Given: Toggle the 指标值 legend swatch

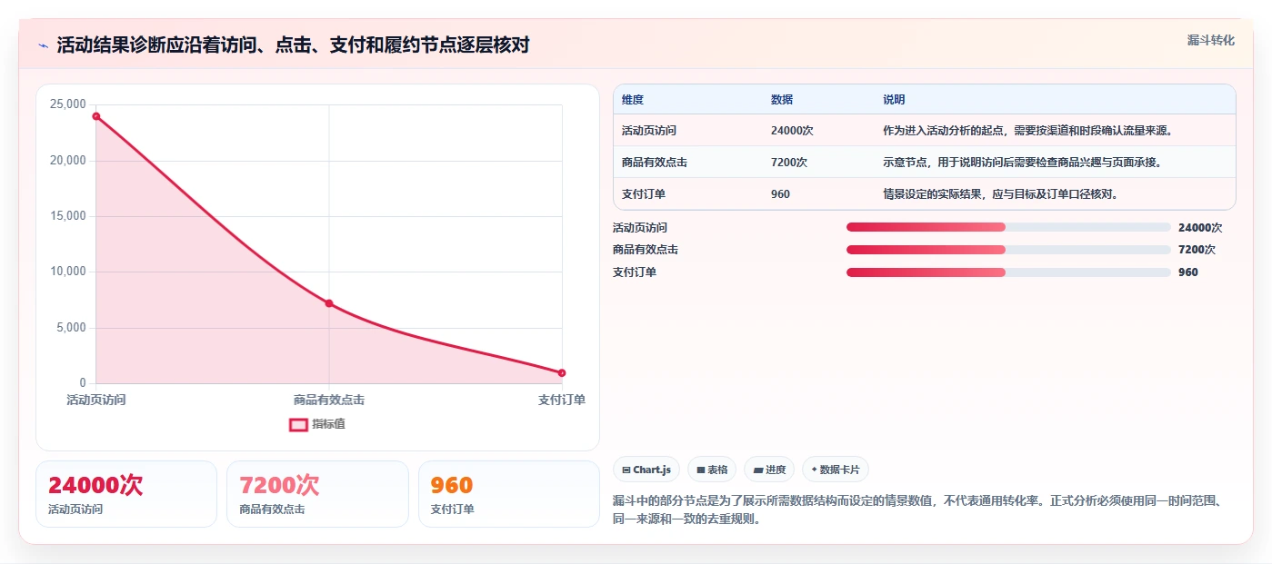Looking at the screenshot, I should coord(298,424).
